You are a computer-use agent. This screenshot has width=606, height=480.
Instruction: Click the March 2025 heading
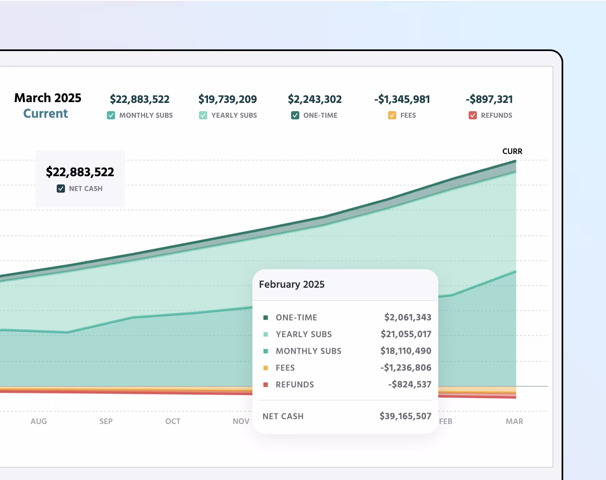[x=48, y=98]
